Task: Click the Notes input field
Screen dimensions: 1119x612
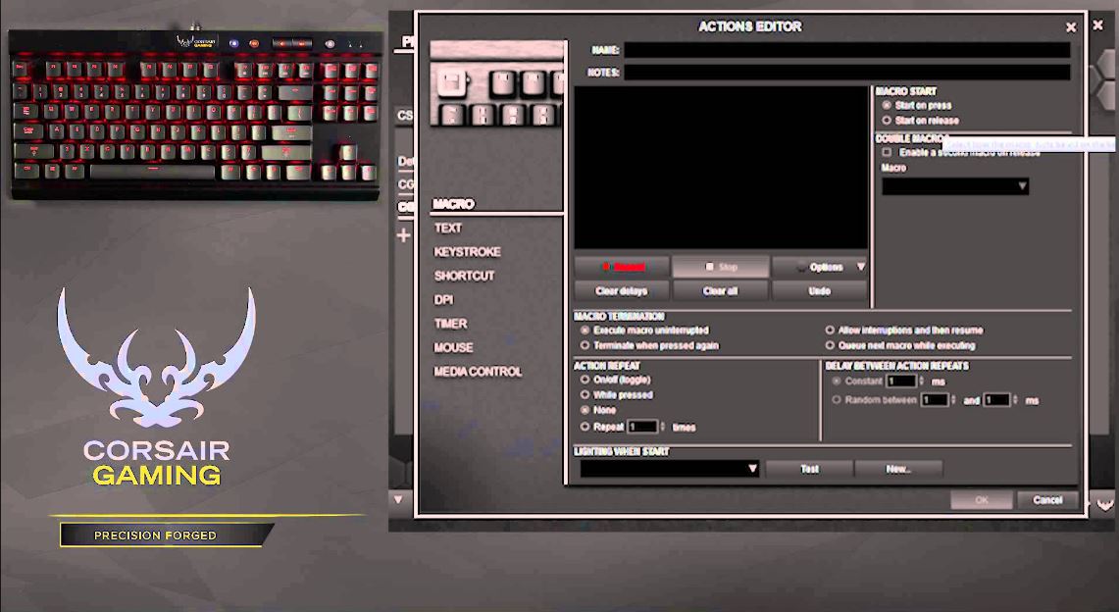Action: pyautogui.click(x=847, y=72)
